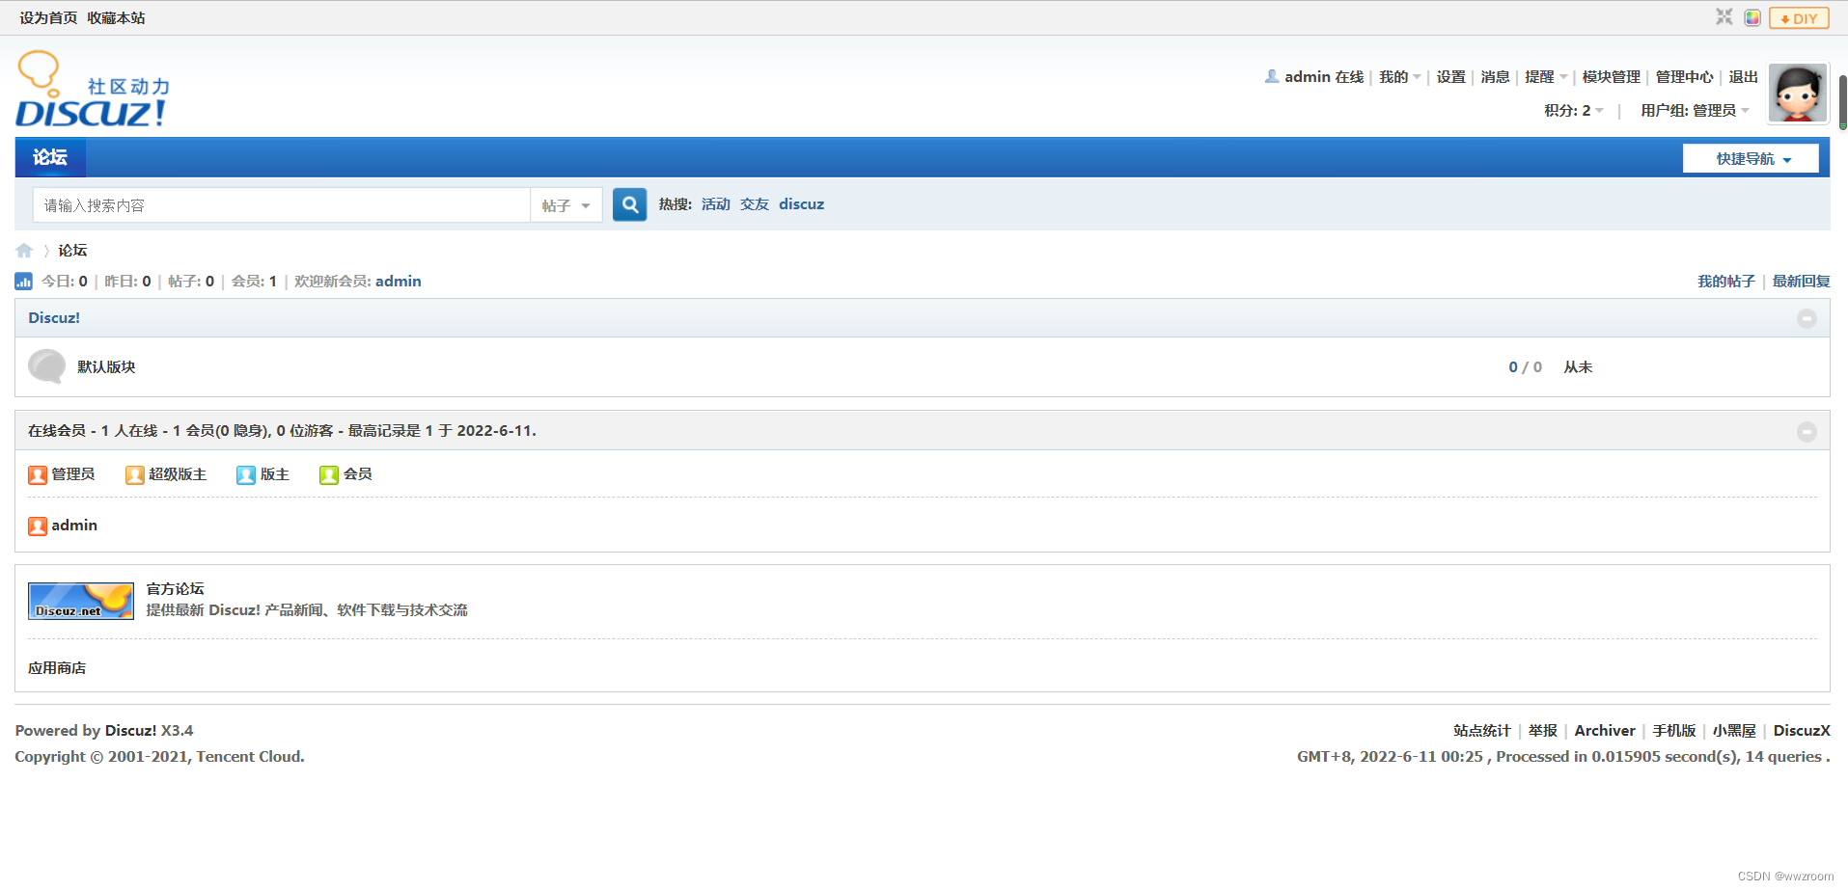Click the 设置 menu link
This screenshot has width=1848, height=890.
1450,77
